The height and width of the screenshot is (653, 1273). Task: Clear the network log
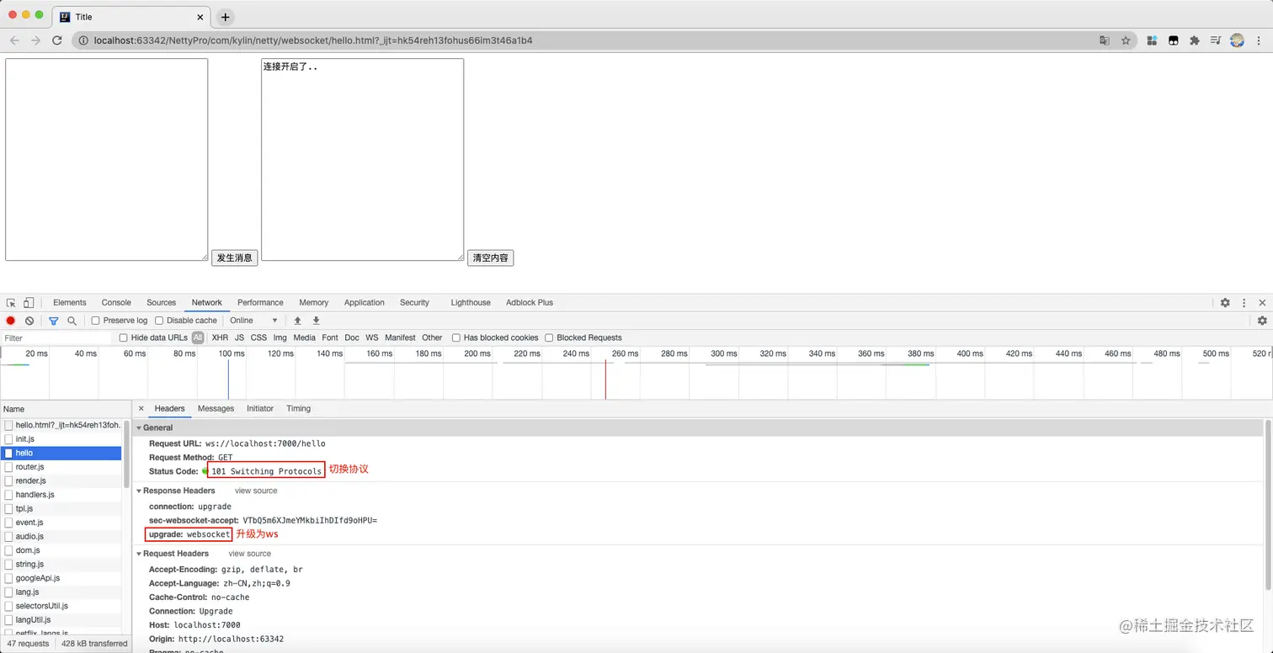(x=29, y=321)
